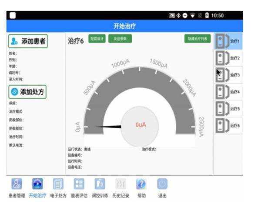Click the 退出 power icon
Viewport: 261px width, 207px height.
tap(162, 184)
